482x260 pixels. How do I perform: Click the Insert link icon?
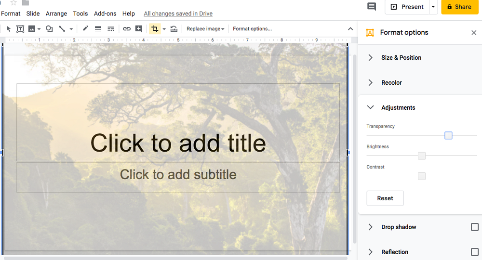(x=127, y=29)
